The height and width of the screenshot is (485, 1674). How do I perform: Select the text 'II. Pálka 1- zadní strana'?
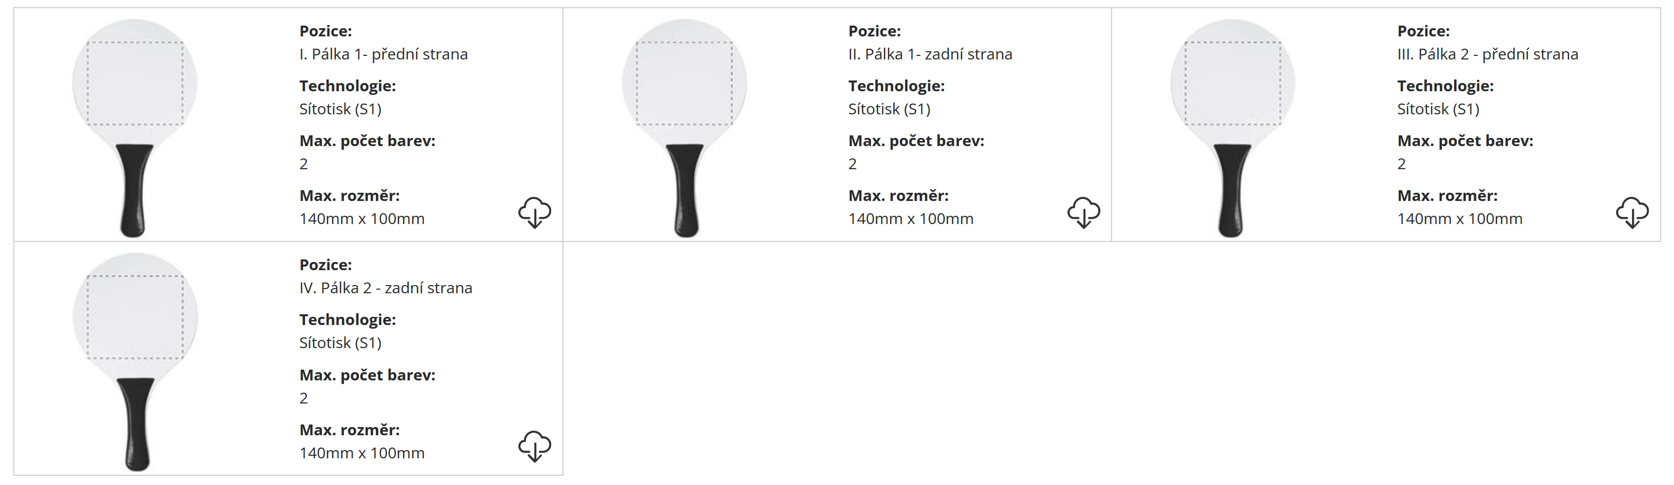930,54
